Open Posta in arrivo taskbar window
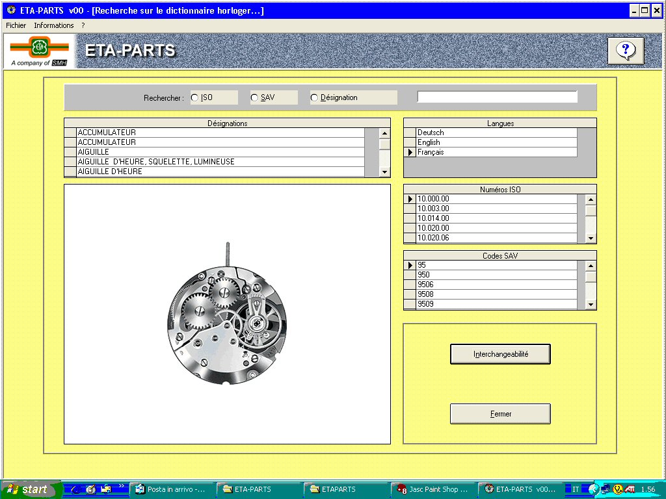 click(x=172, y=489)
